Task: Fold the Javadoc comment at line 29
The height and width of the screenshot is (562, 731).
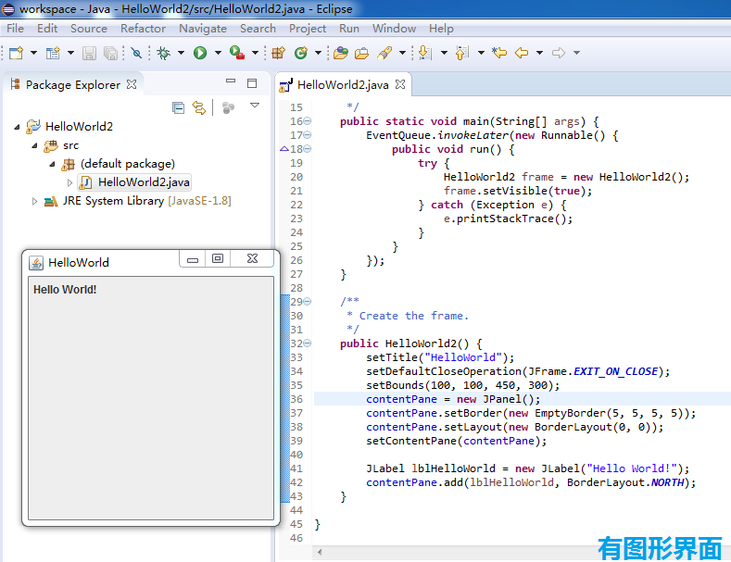Action: pos(308,302)
